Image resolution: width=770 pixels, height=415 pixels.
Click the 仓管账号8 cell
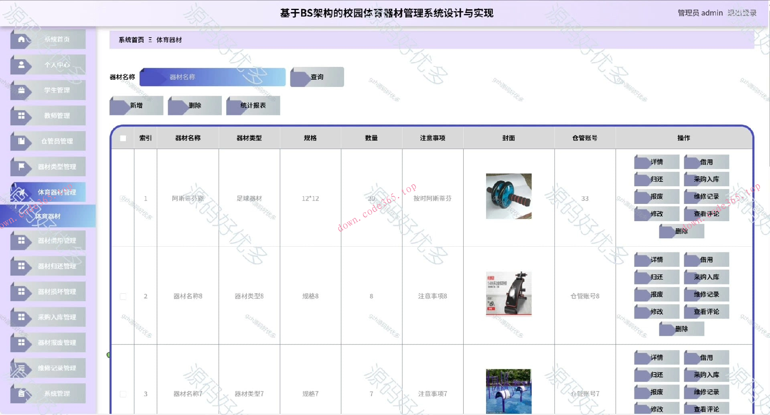coord(585,296)
